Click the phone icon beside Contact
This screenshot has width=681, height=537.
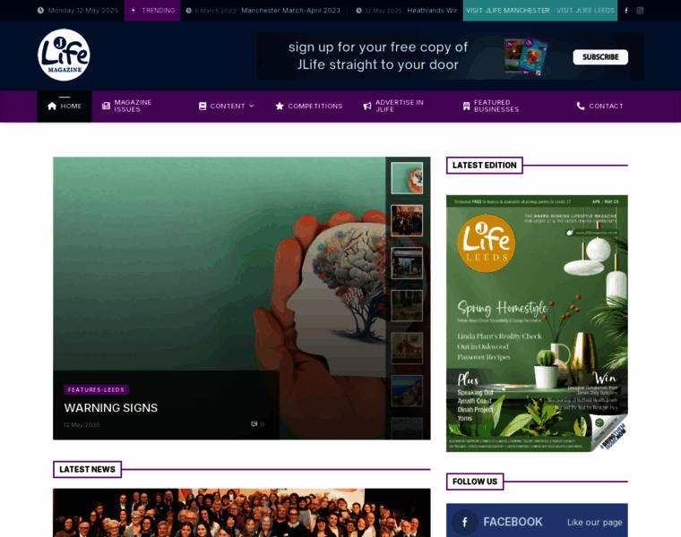click(581, 106)
